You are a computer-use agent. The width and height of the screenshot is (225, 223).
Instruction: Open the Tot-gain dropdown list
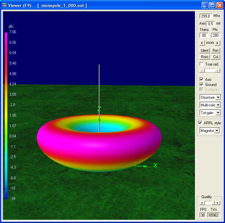(x=218, y=112)
